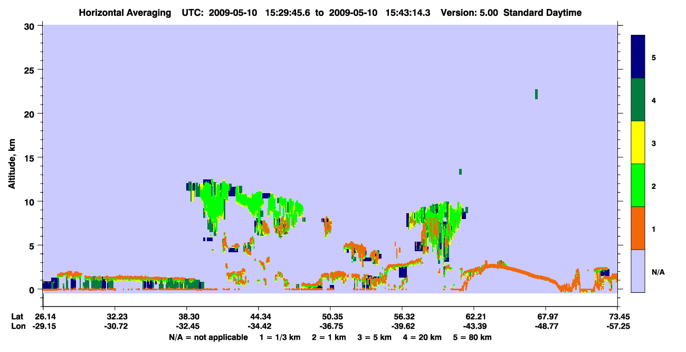Click legend text '5 = 80 km'

coord(472,337)
